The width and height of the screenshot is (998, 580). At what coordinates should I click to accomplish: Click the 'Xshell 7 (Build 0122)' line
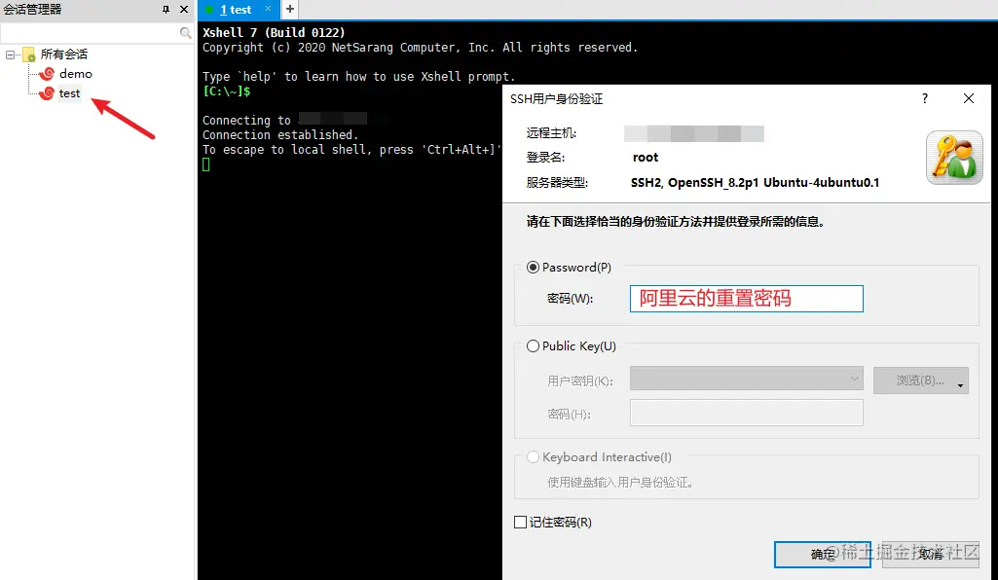pyautogui.click(x=274, y=32)
